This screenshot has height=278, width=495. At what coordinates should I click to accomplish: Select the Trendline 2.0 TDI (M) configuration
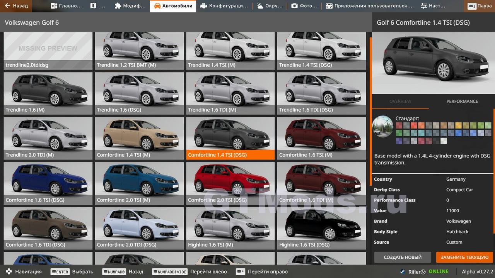(x=48, y=138)
